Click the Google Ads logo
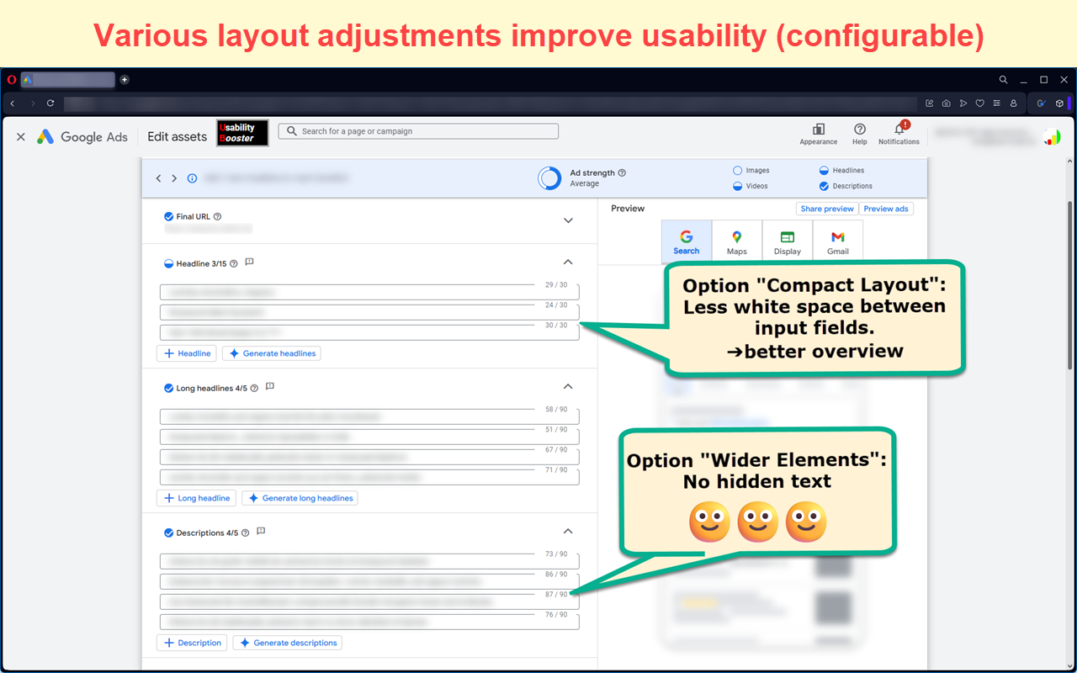This screenshot has width=1077, height=673. tap(82, 136)
